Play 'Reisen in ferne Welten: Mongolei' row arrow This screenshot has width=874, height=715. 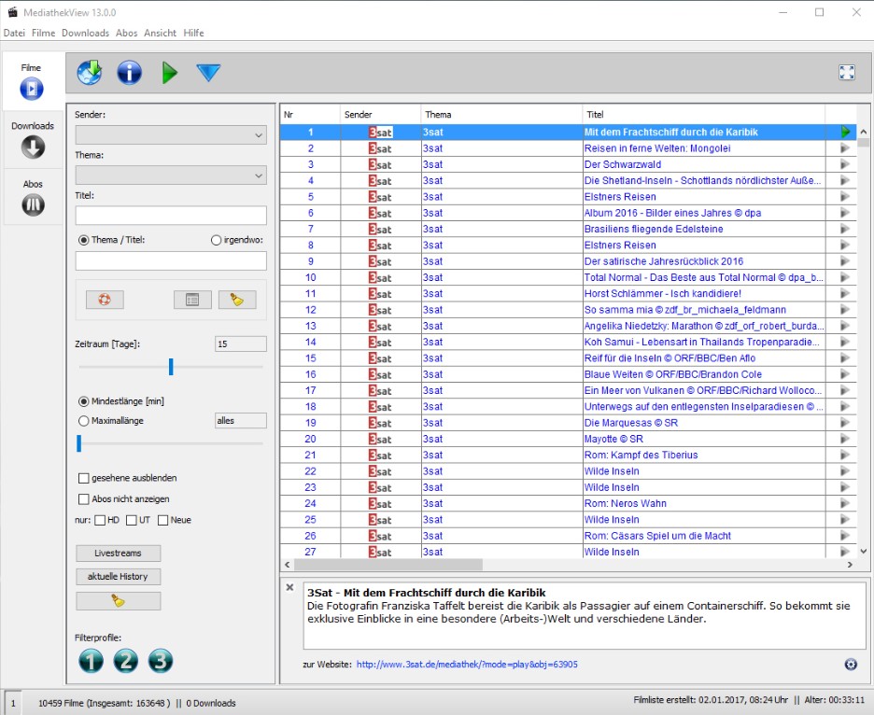pos(845,148)
